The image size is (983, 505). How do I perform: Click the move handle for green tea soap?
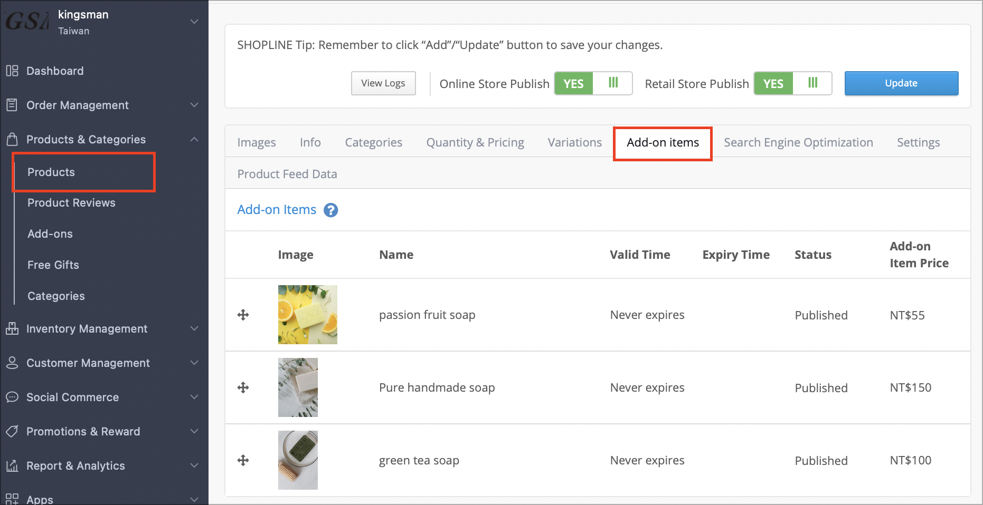[x=243, y=460]
